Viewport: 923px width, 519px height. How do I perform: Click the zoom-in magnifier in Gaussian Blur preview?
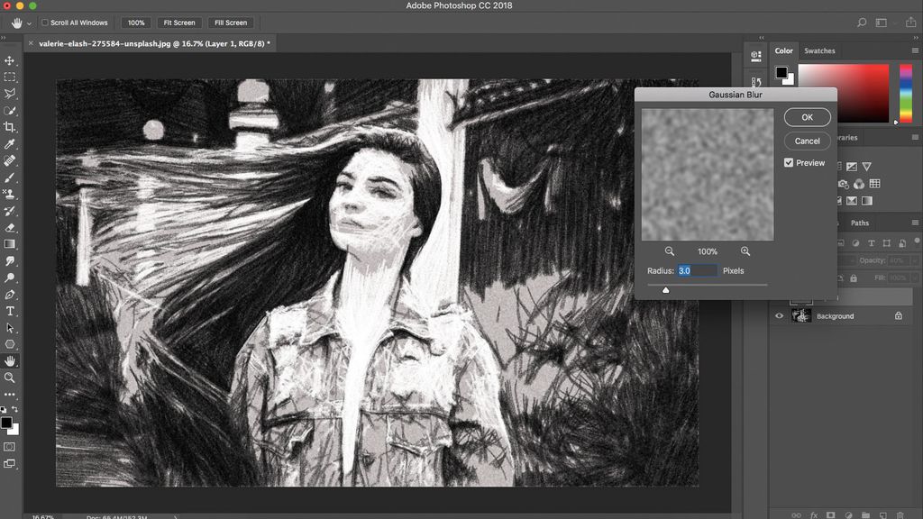(745, 251)
